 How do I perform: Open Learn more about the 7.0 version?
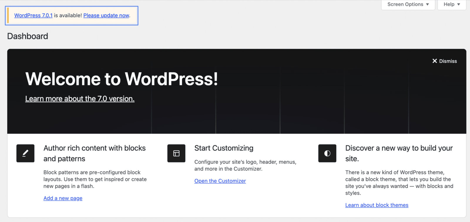tap(80, 99)
